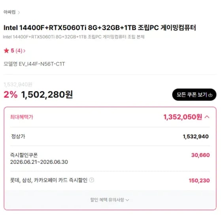Collapse the 최대혜택가 section with the up chevron
This screenshot has width=221, height=217.
point(207,117)
